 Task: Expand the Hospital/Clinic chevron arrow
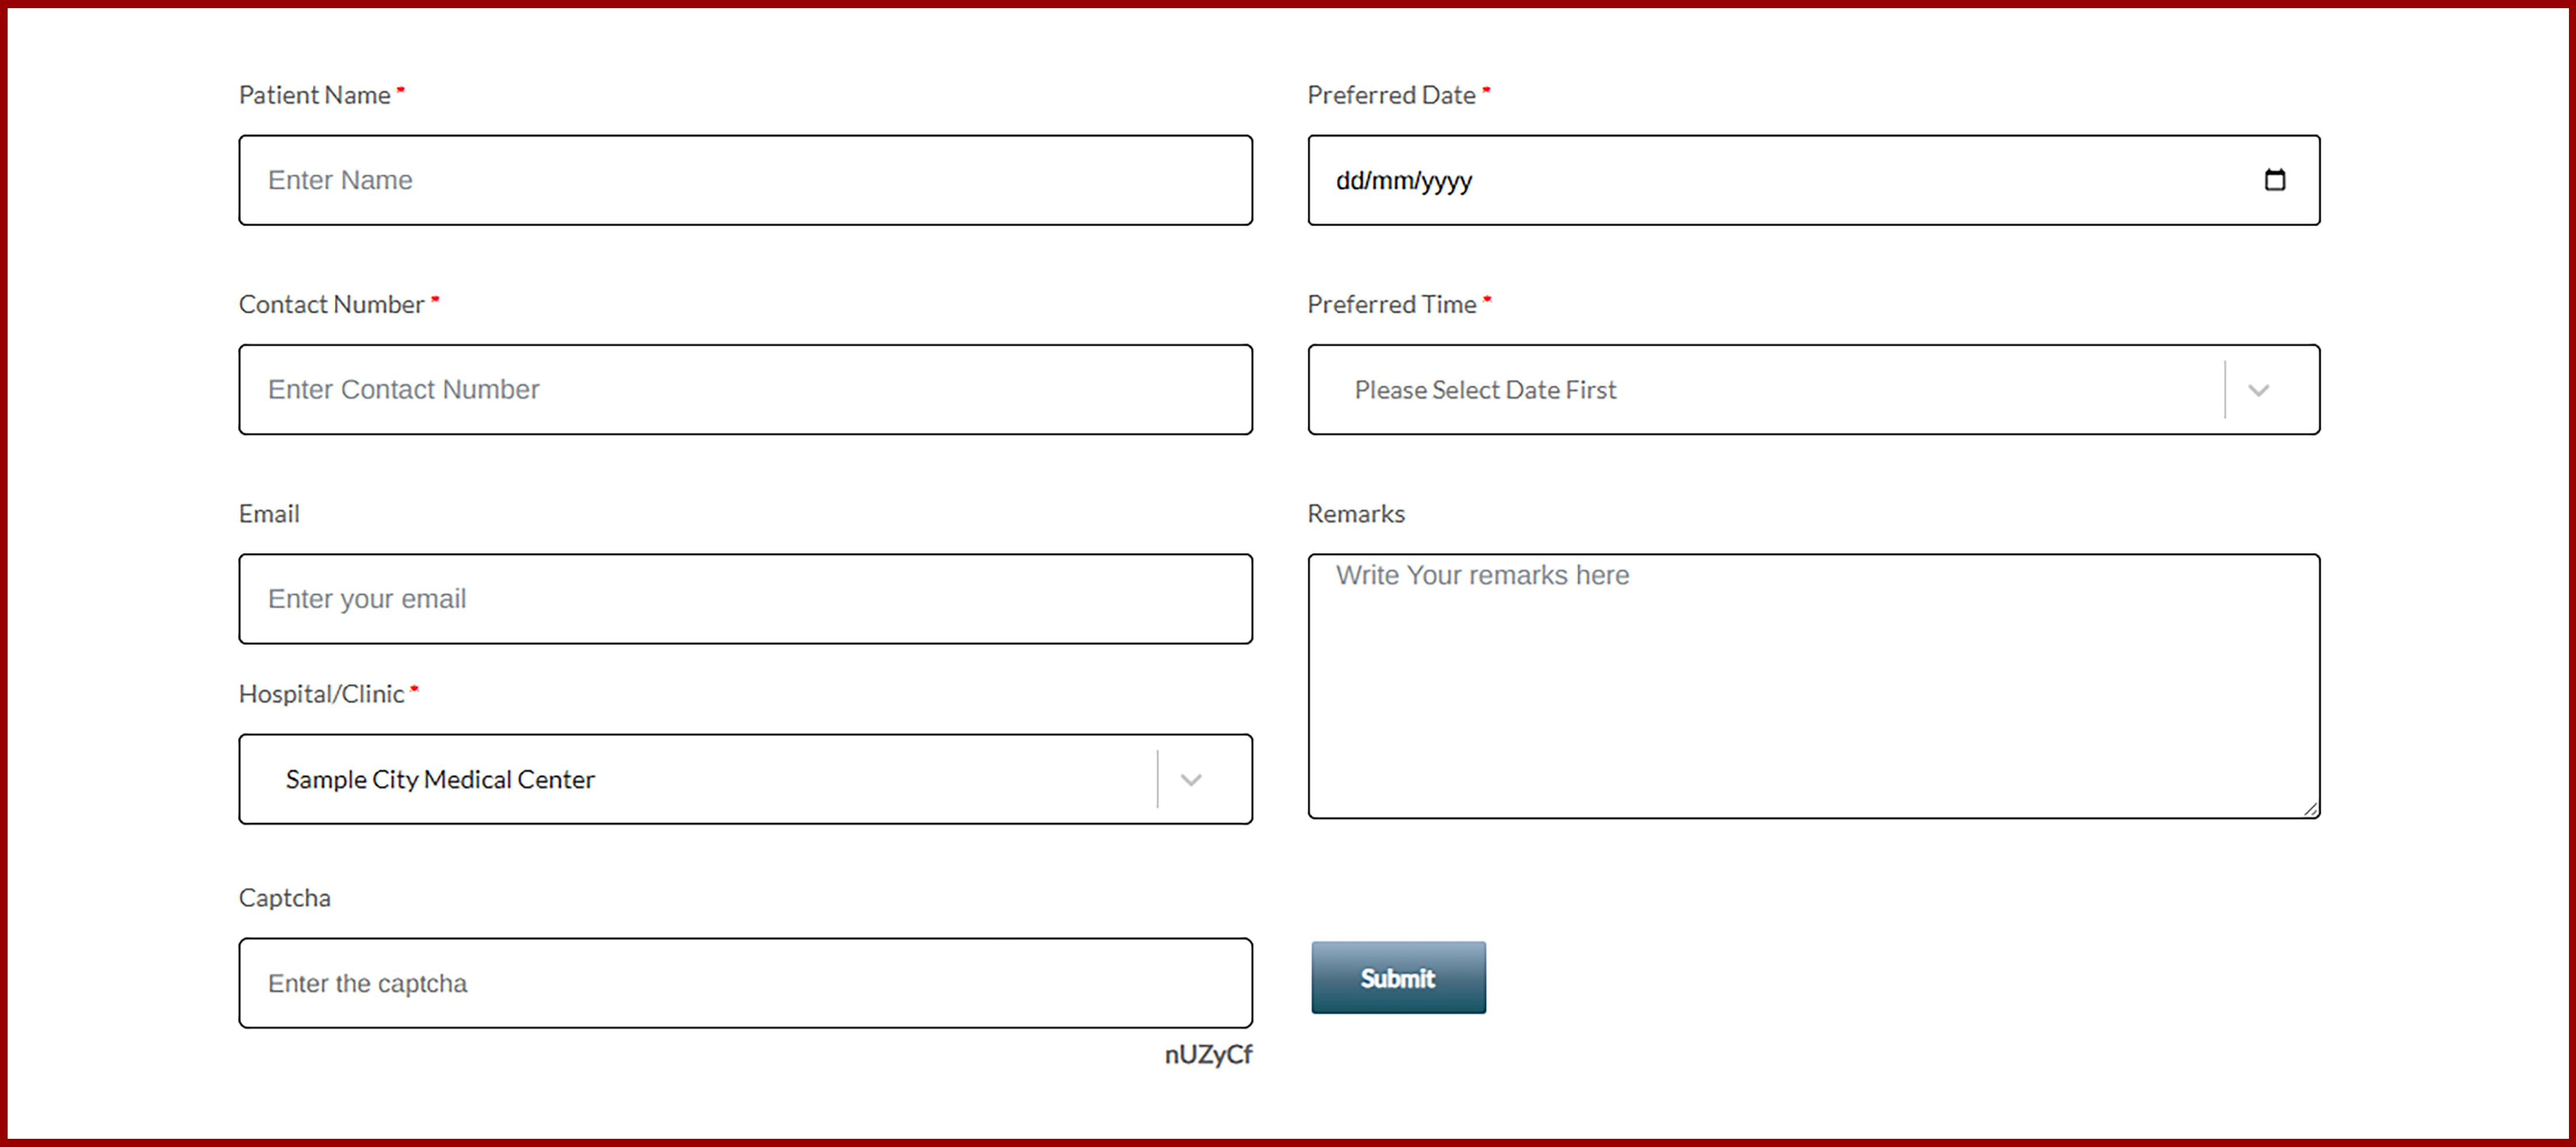coord(1190,779)
